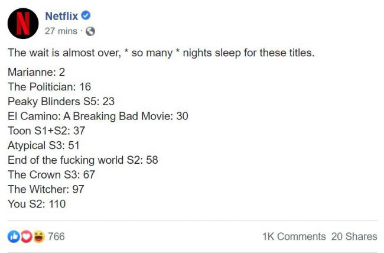Click the You S2: 110 line

[x=37, y=204]
